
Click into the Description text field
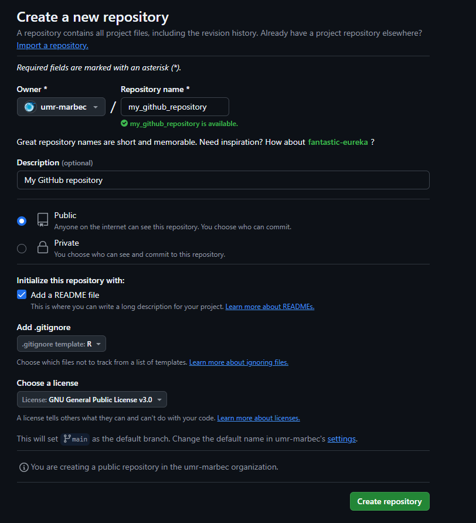pyautogui.click(x=223, y=180)
